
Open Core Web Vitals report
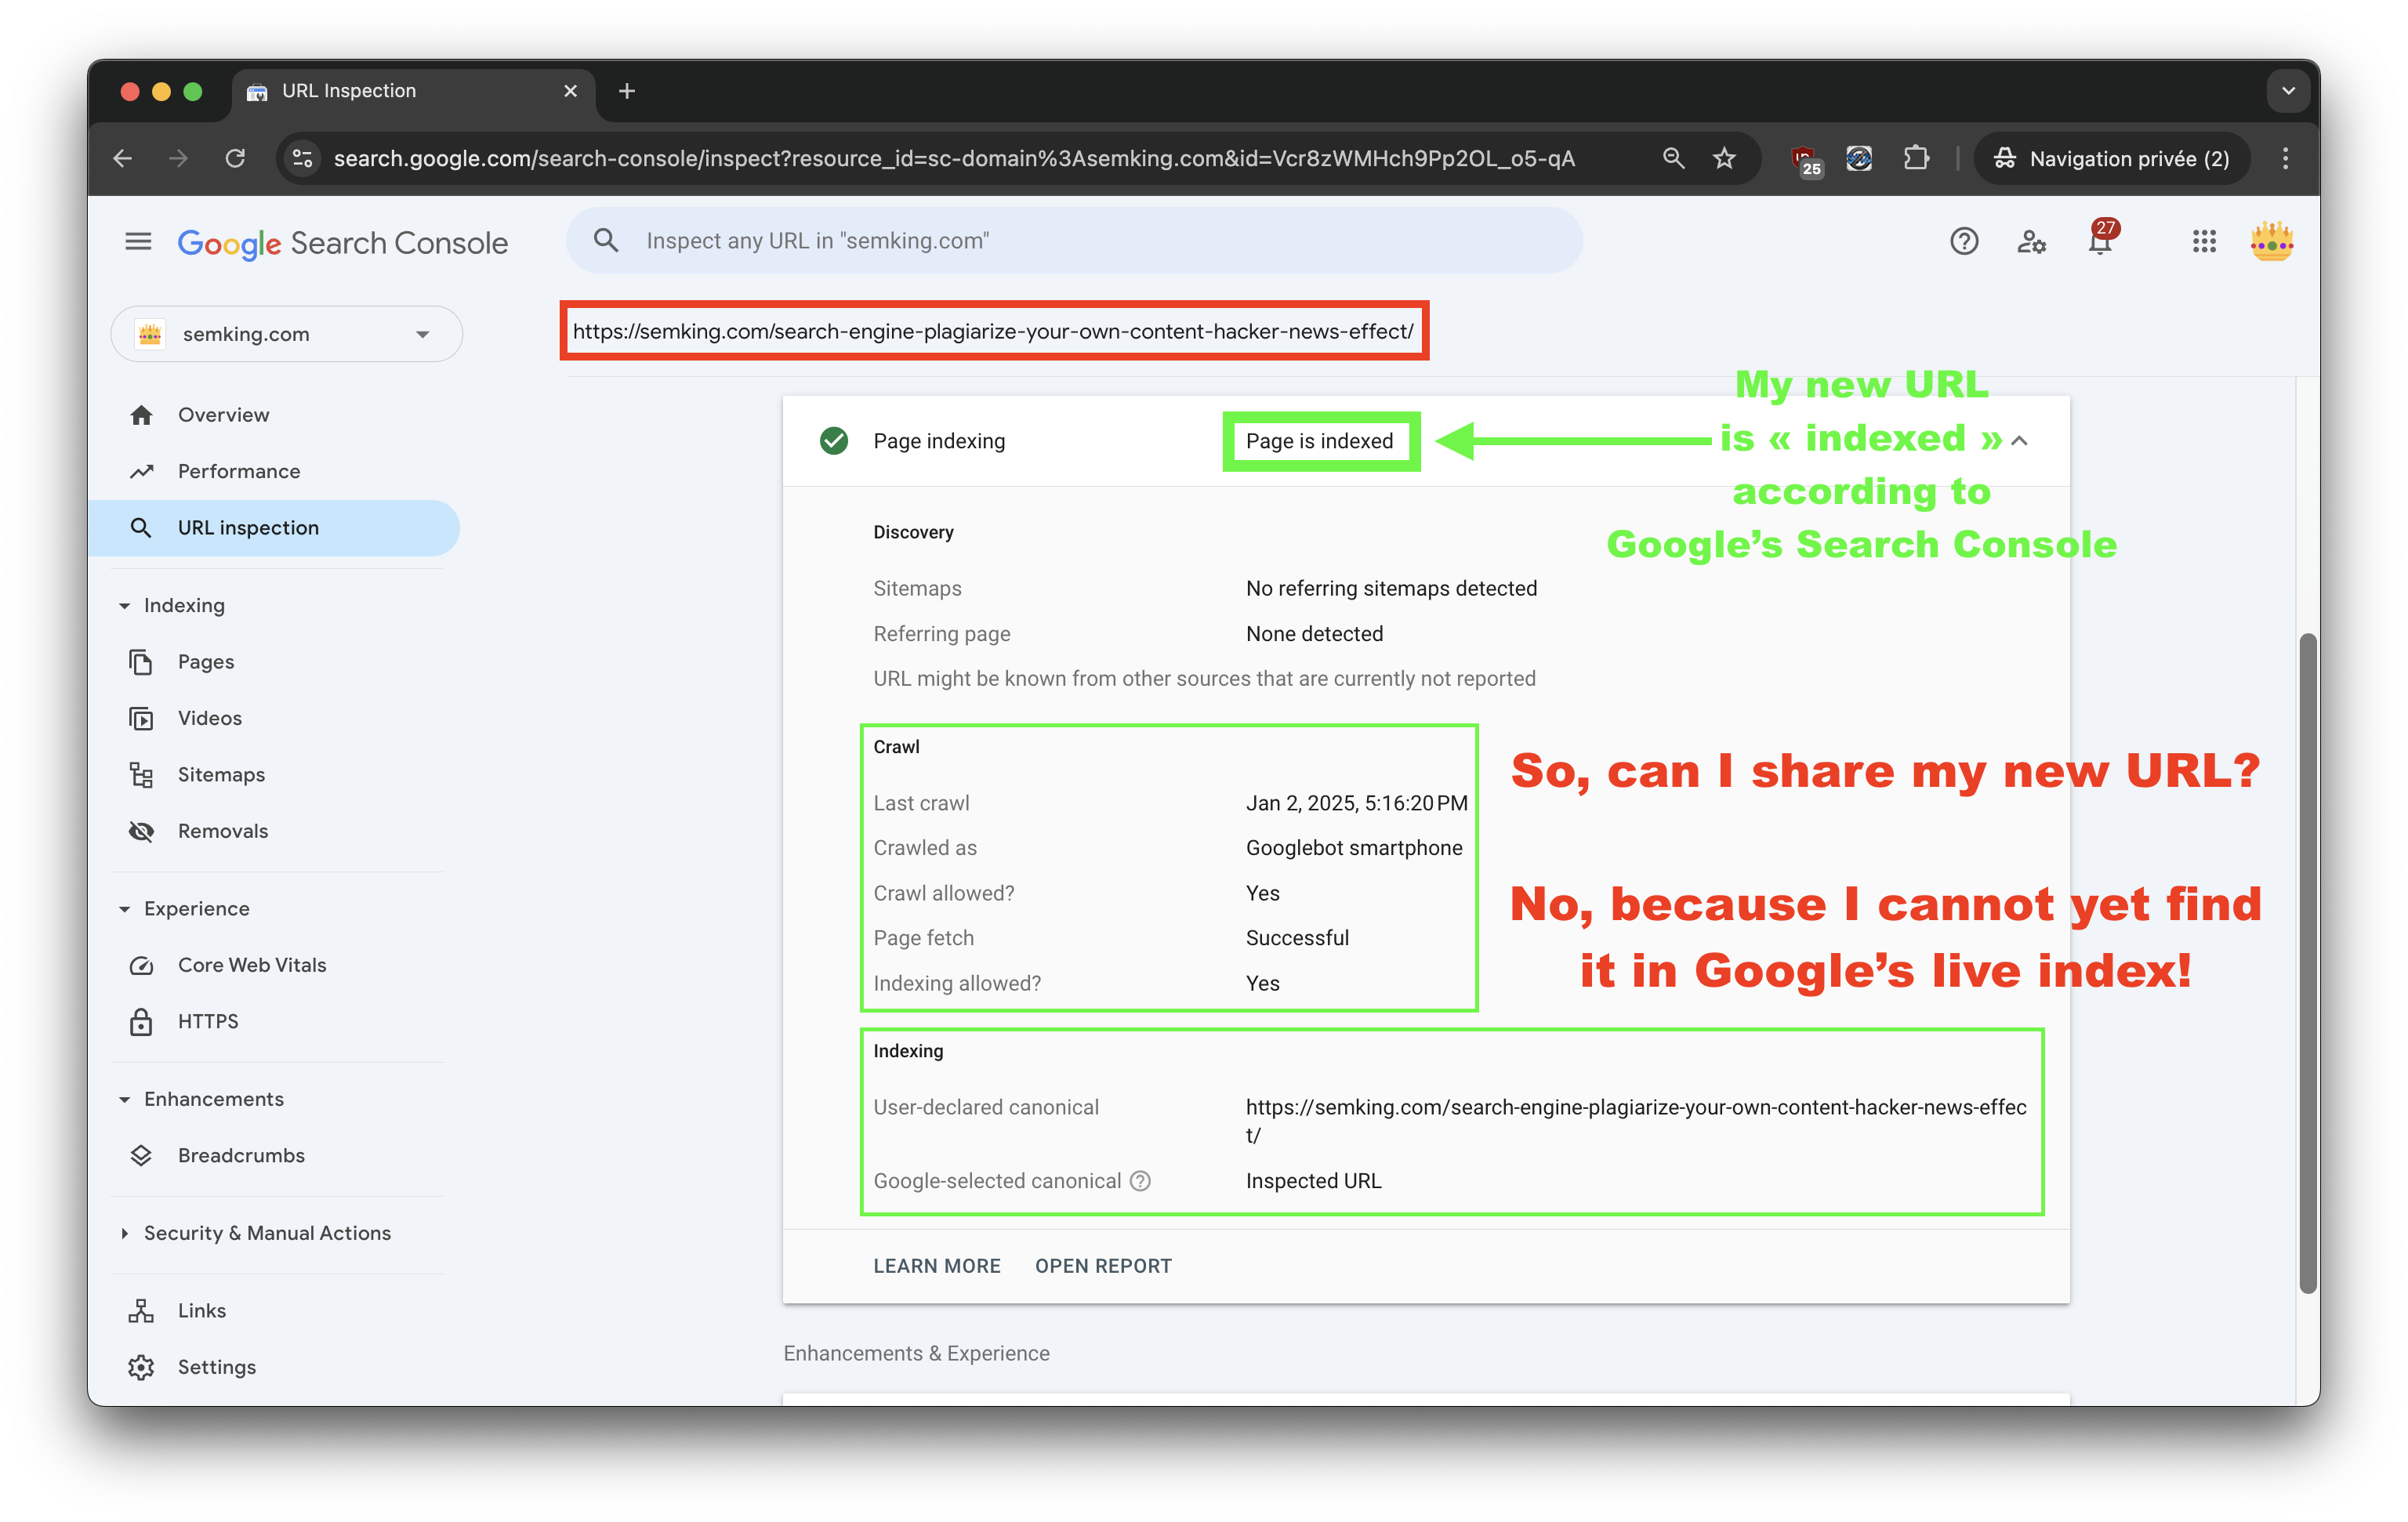coord(274,965)
